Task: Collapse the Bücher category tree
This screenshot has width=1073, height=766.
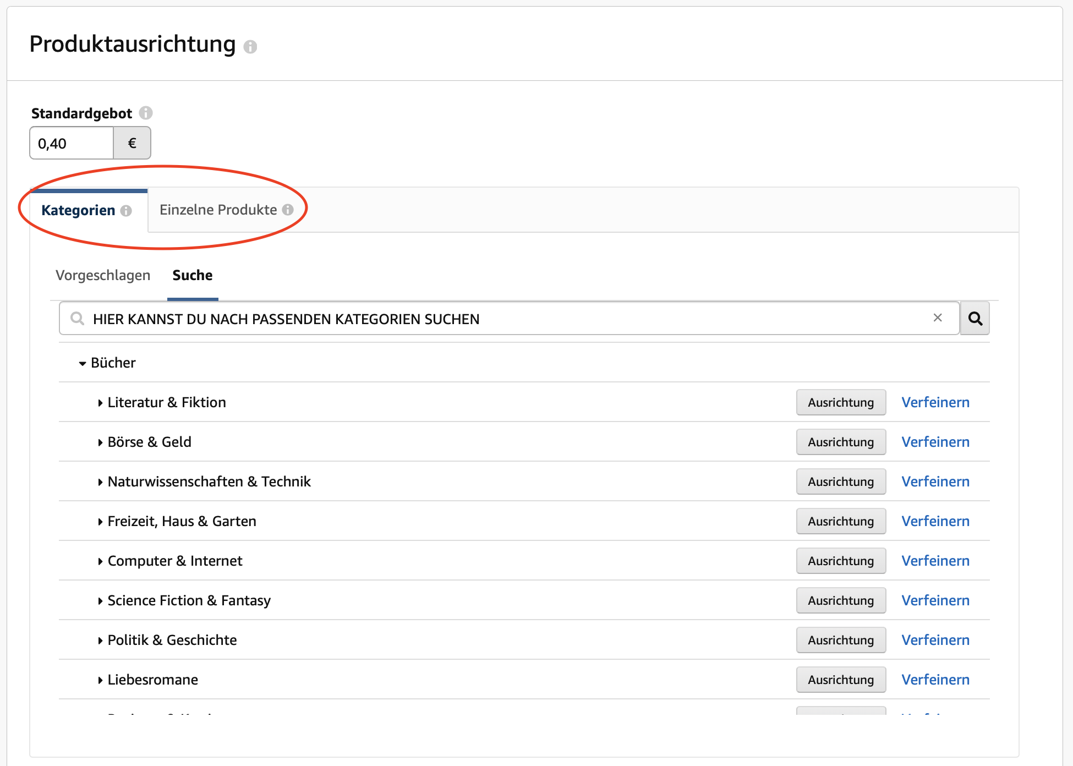Action: (x=81, y=363)
